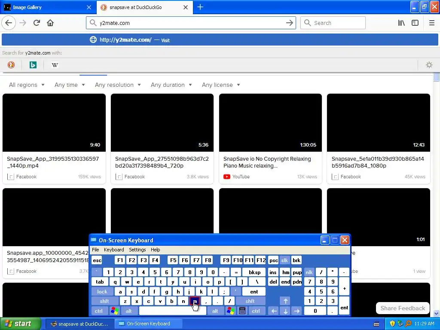Click the right arrow key on keyboard
Screen dimensions: 440x330
point(297,311)
